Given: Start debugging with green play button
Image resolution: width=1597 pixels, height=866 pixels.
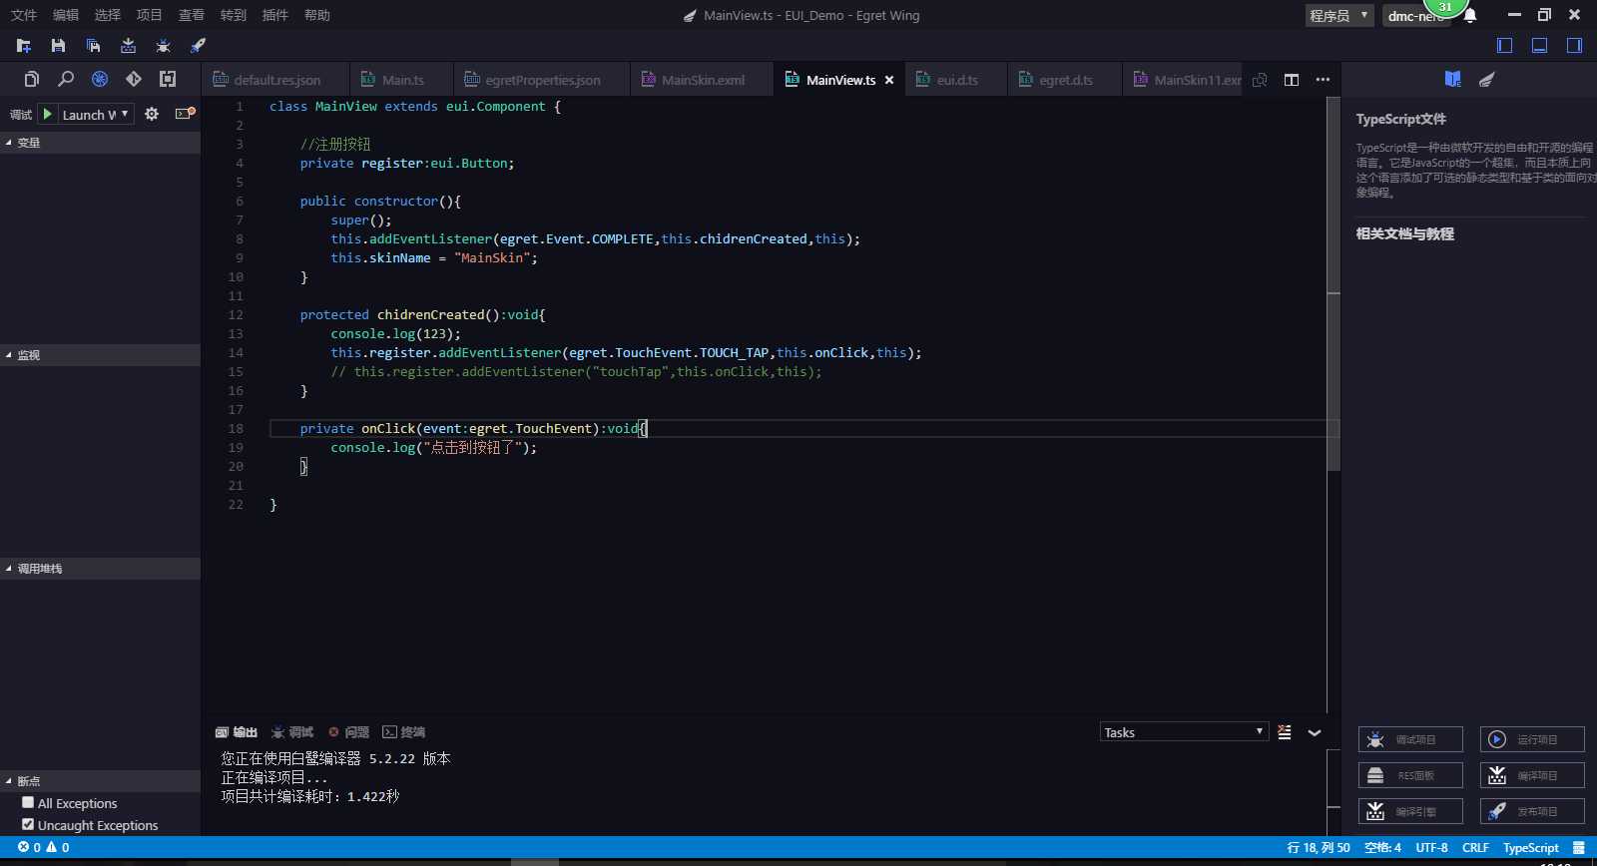Looking at the screenshot, I should (47, 114).
